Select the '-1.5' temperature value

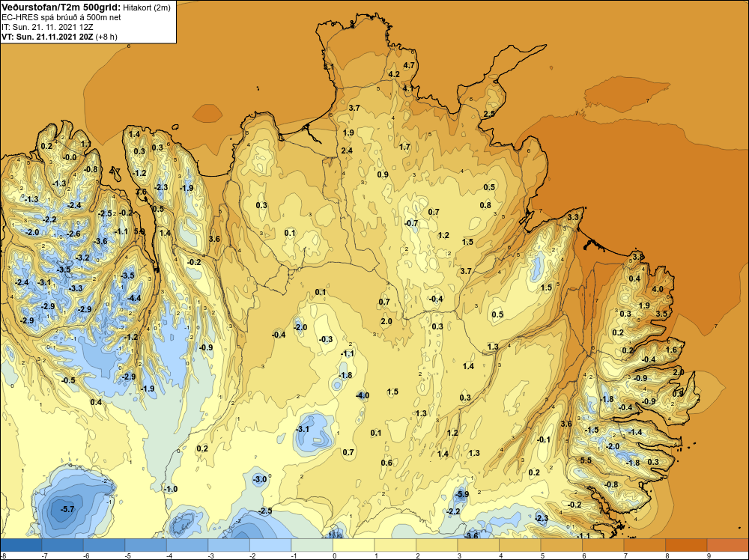pyautogui.click(x=592, y=430)
